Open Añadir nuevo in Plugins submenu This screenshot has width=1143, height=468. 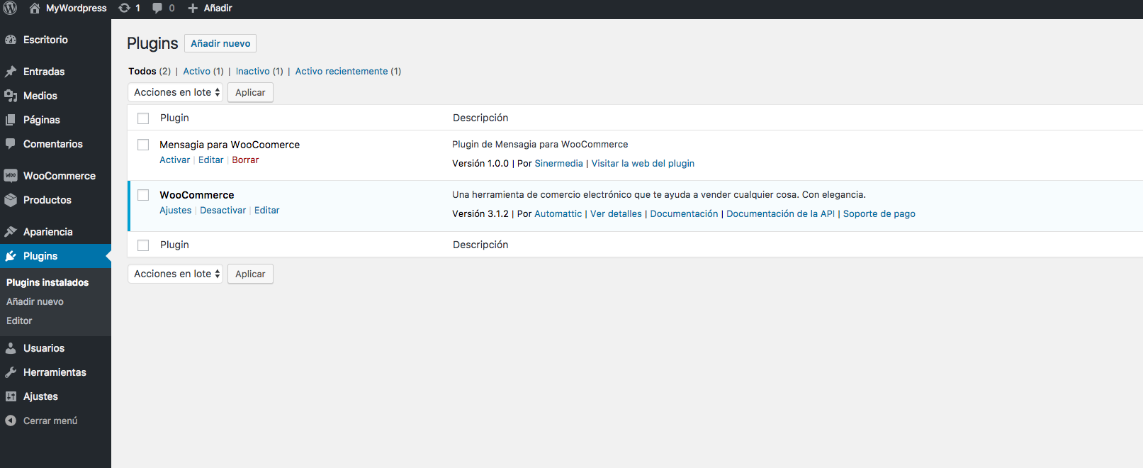[x=35, y=302]
